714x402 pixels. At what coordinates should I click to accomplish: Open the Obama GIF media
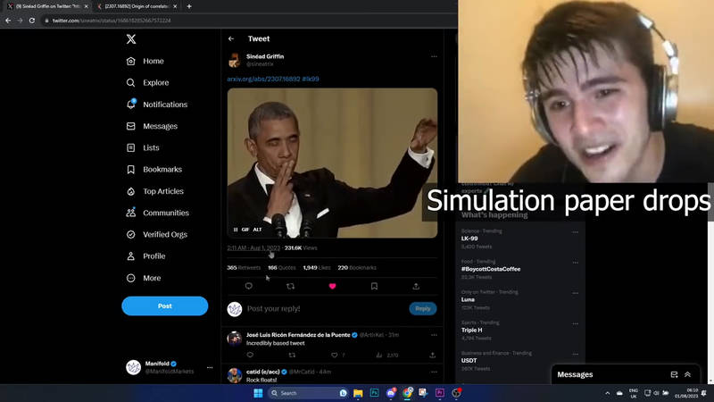332,163
